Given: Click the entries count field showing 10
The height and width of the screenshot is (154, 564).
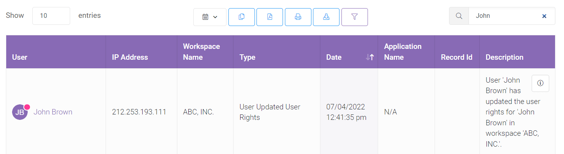Looking at the screenshot, I should (51, 16).
